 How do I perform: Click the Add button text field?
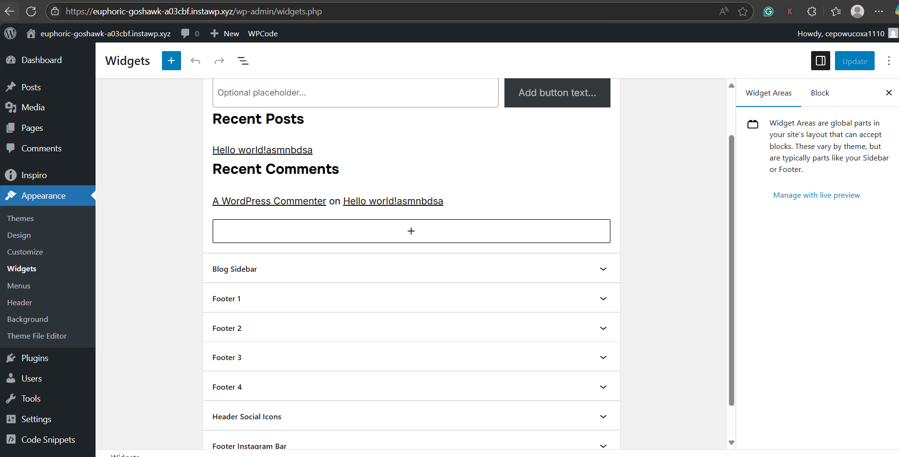pyautogui.click(x=557, y=93)
